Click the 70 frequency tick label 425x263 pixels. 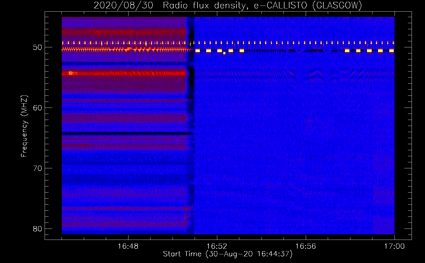click(38, 168)
